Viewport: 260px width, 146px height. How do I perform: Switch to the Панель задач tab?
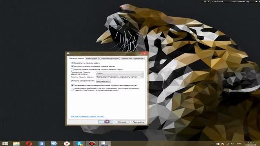click(x=76, y=58)
